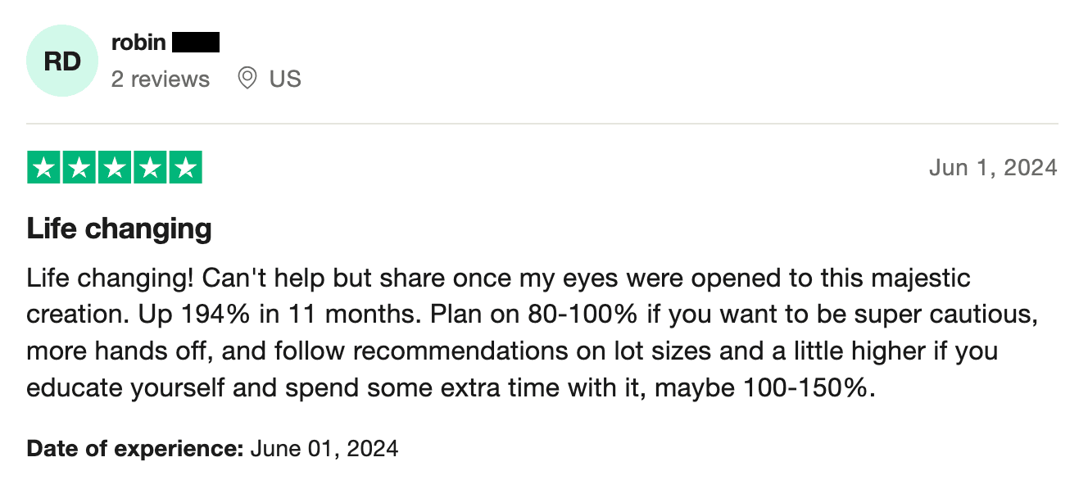The height and width of the screenshot is (480, 1088).
Task: Click the "June 01, 2024" experience date
Action: pyautogui.click(x=324, y=449)
